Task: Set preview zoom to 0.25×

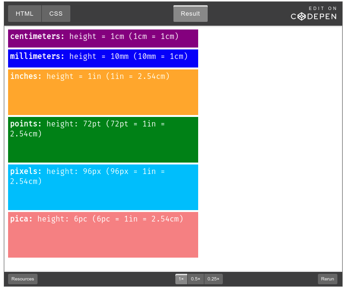Action: point(213,279)
